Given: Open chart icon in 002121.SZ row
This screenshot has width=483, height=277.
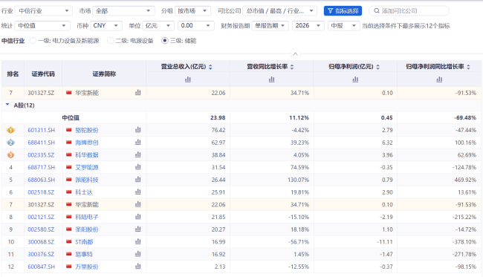Looking at the screenshot, I should (x=138, y=217).
